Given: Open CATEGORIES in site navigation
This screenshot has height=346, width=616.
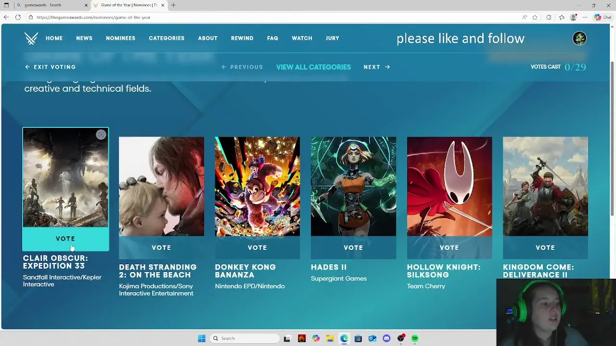Looking at the screenshot, I should click(x=167, y=38).
